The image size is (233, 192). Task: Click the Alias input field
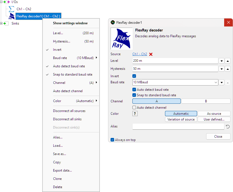pyautogui.click(x=178, y=126)
